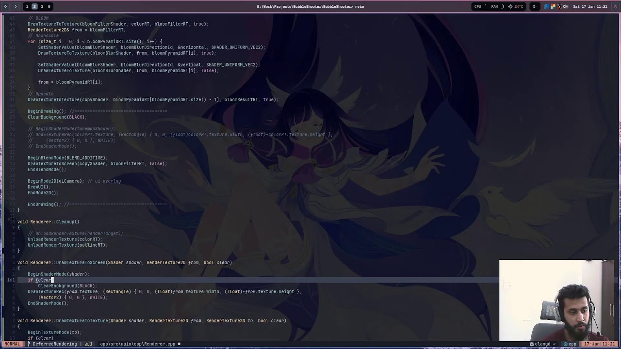
Task: Click 'EndMode2D();' line
Action: click(43, 193)
